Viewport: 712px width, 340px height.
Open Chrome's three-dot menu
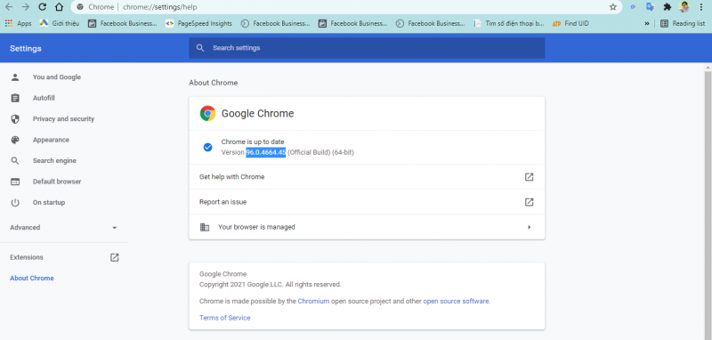702,7
